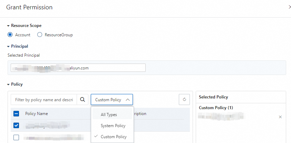Select the ResourceGroup radio button
291x143 pixels.
pyautogui.click(x=40, y=35)
